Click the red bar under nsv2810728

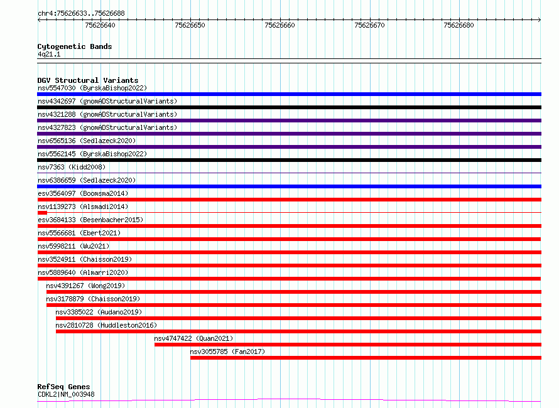coord(299,331)
